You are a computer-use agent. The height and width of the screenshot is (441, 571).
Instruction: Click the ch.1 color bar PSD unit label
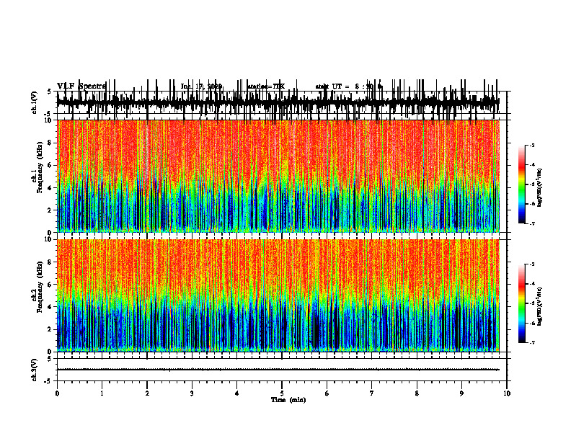point(540,188)
